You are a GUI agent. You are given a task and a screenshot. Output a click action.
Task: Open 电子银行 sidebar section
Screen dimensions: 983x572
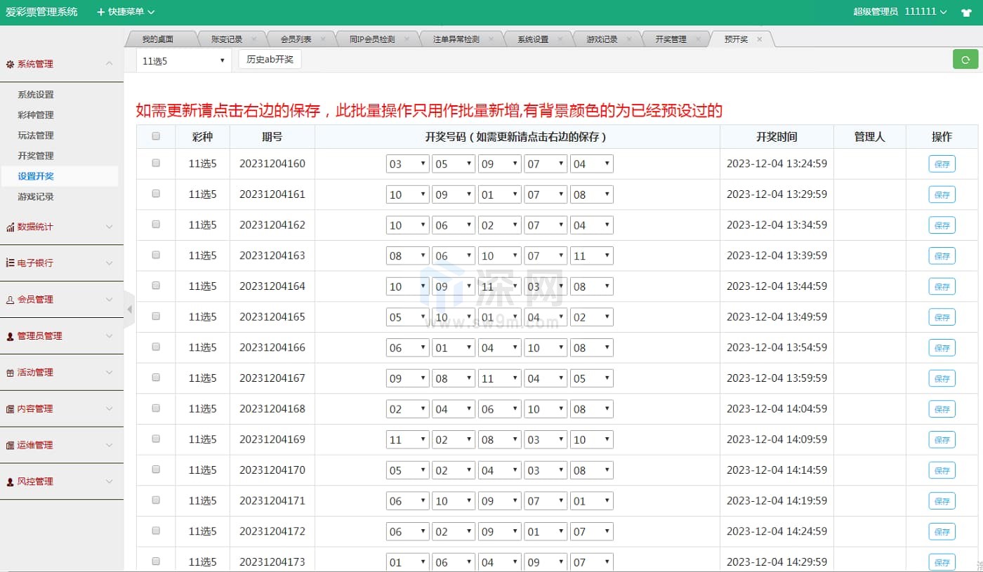pos(61,262)
